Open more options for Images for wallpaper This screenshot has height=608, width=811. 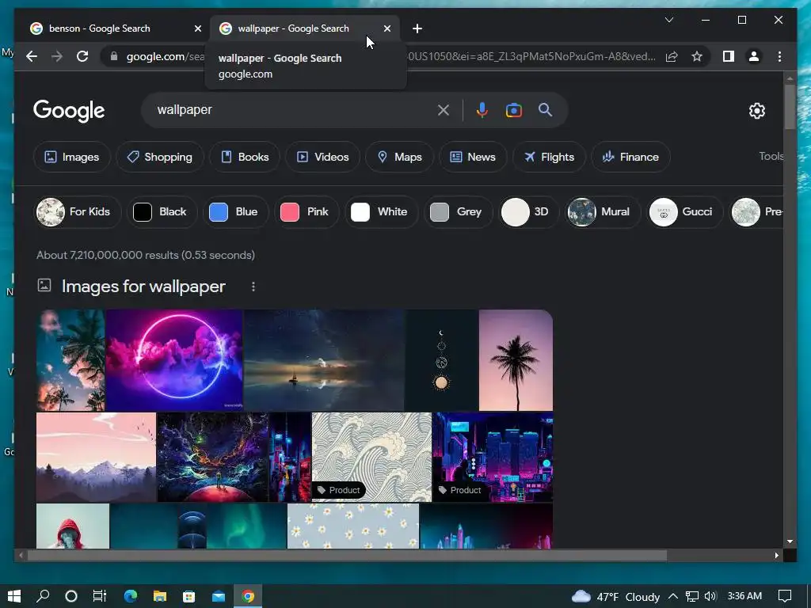[x=253, y=287]
